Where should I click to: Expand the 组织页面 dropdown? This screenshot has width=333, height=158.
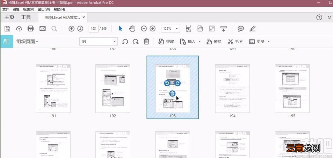[x=27, y=41]
